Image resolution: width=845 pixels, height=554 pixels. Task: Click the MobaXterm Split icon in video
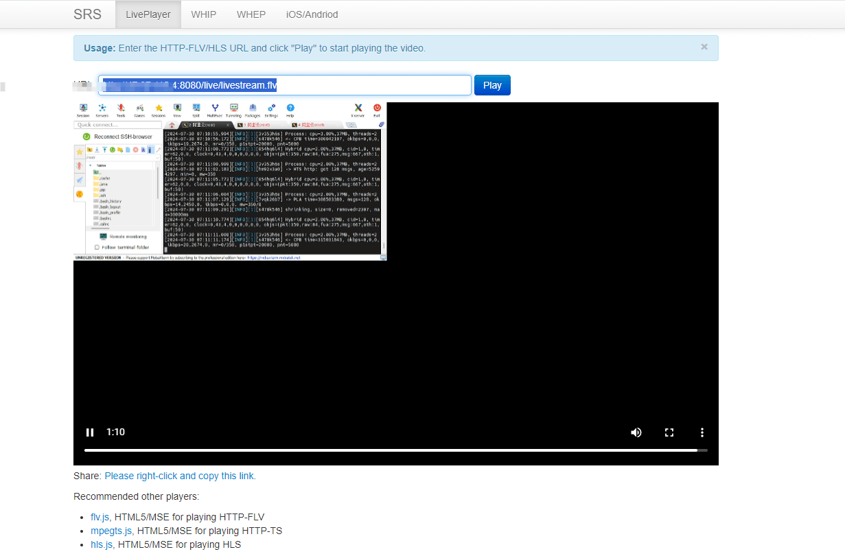pos(196,110)
